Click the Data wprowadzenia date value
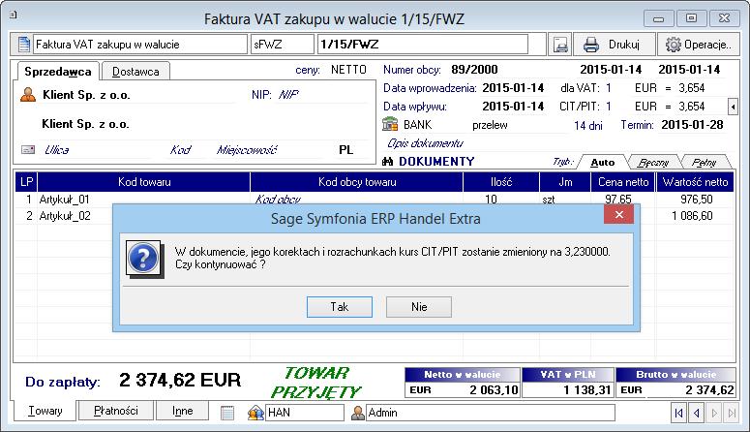 pyautogui.click(x=513, y=88)
